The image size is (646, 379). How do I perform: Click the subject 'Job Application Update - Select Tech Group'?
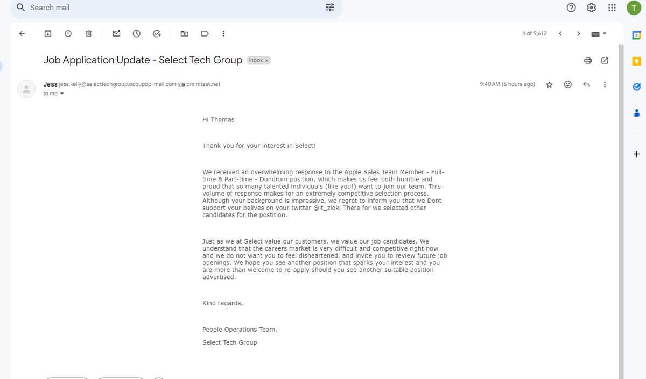coord(143,60)
